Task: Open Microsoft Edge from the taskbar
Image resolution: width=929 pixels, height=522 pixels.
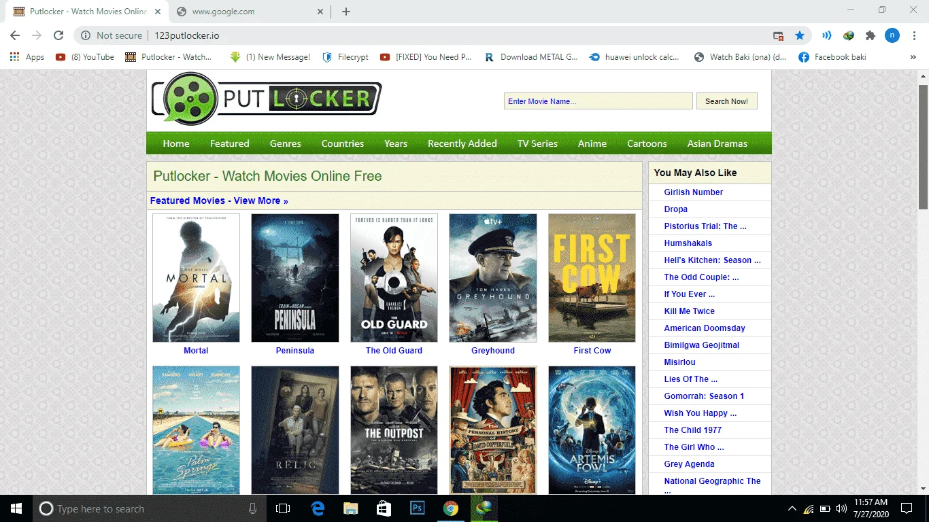Action: tap(318, 508)
